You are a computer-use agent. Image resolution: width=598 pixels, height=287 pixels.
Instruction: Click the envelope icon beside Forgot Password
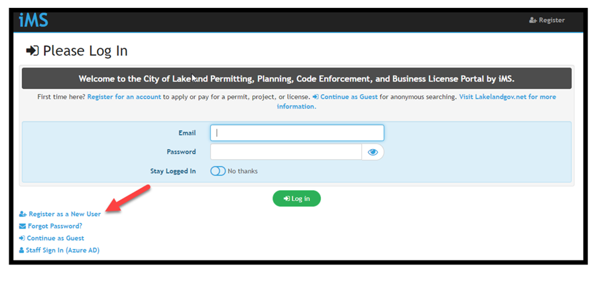pos(22,227)
